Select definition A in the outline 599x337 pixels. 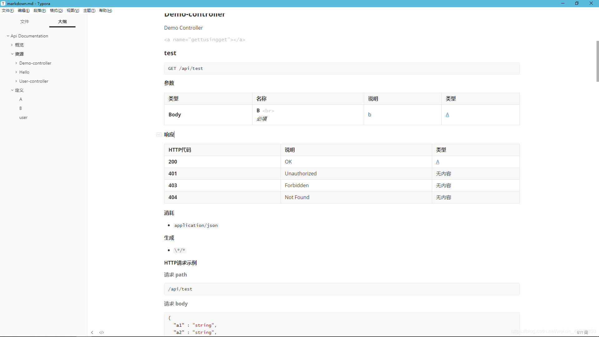point(21,99)
